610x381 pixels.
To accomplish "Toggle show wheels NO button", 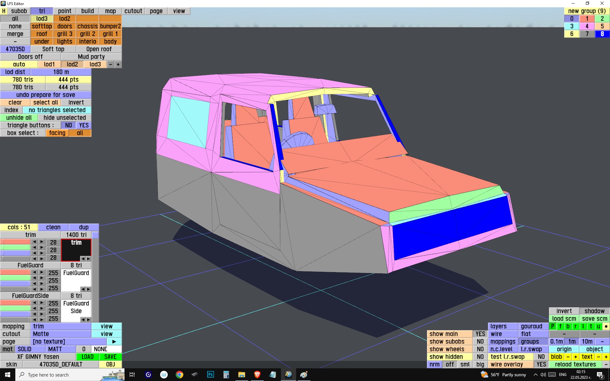I will coord(480,349).
